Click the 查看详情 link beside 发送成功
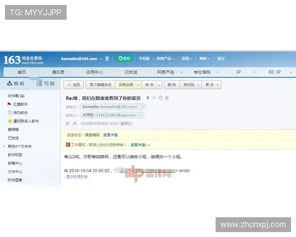Viewport: 296px width, 237px height. pyautogui.click(x=110, y=134)
